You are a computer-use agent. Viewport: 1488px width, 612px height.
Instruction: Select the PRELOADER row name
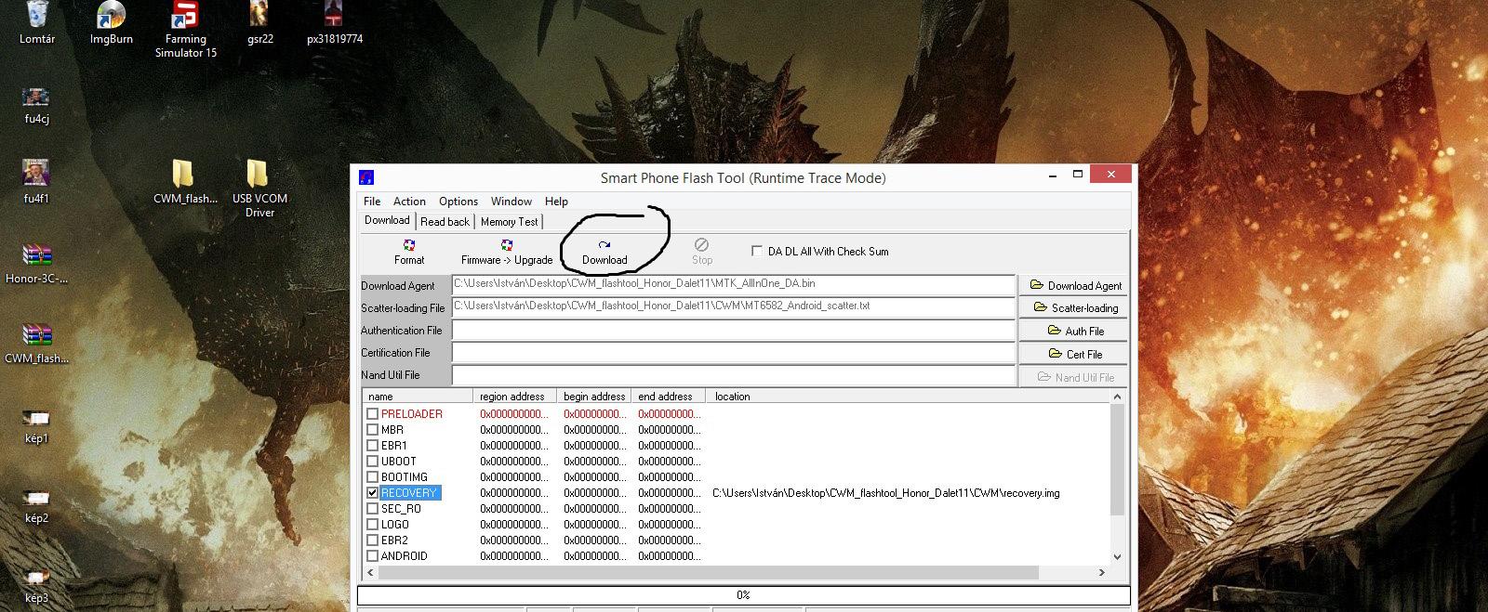pyautogui.click(x=411, y=414)
